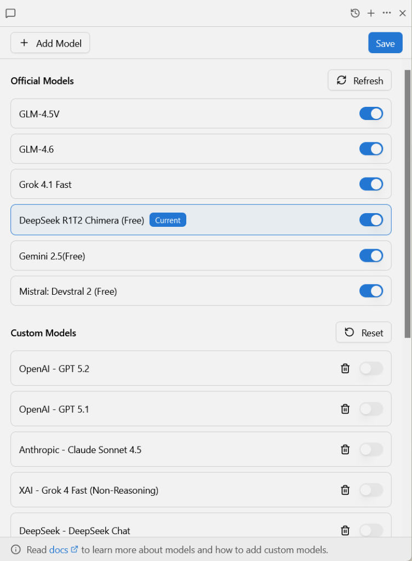Click the chat bubble icon in the title bar
This screenshot has height=561, width=412.
click(10, 13)
